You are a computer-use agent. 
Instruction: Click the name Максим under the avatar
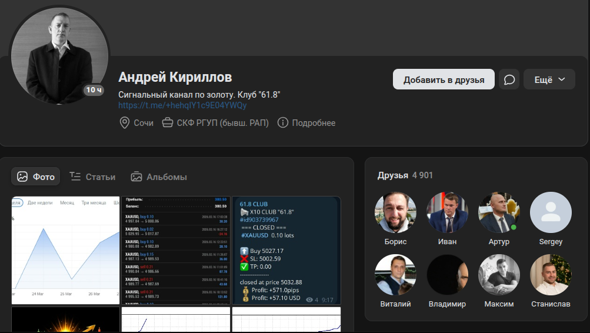point(499,304)
